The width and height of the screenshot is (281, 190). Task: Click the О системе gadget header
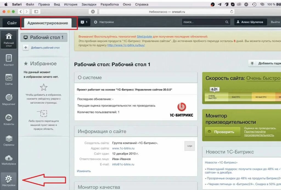(x=136, y=78)
